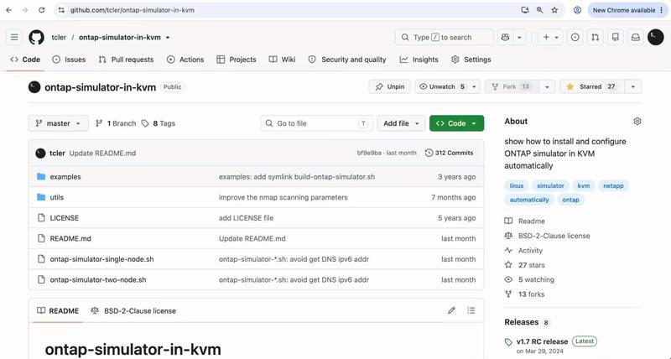View 8 Tags list
The image size is (671, 359).
pos(159,123)
